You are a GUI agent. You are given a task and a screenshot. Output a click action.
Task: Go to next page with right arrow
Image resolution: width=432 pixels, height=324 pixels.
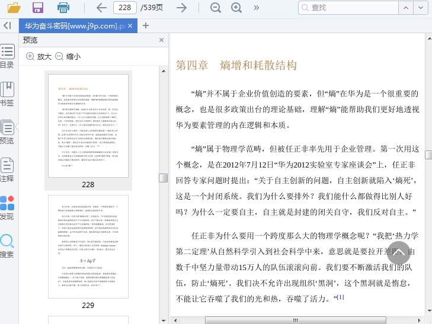click(182, 8)
